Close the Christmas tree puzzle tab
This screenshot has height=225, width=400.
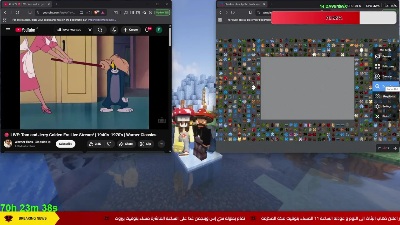[264, 4]
